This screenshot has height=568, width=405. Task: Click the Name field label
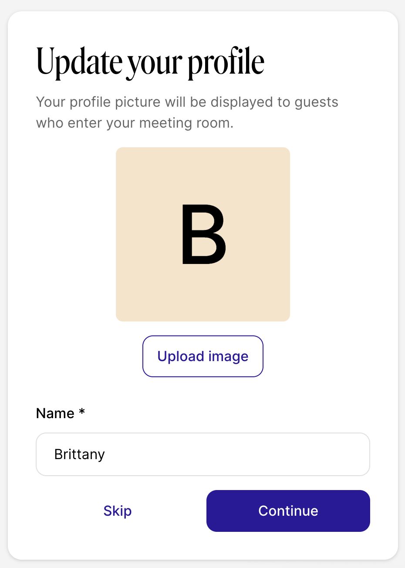click(x=55, y=413)
